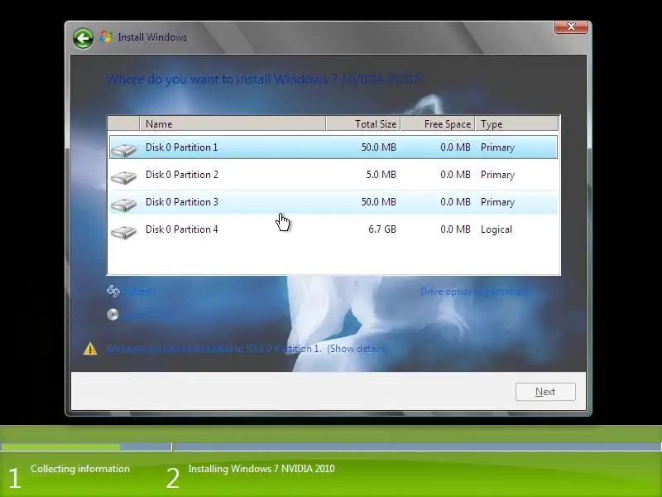This screenshot has width=662, height=497.
Task: Click the Load Driver disc icon
Action: point(113,315)
